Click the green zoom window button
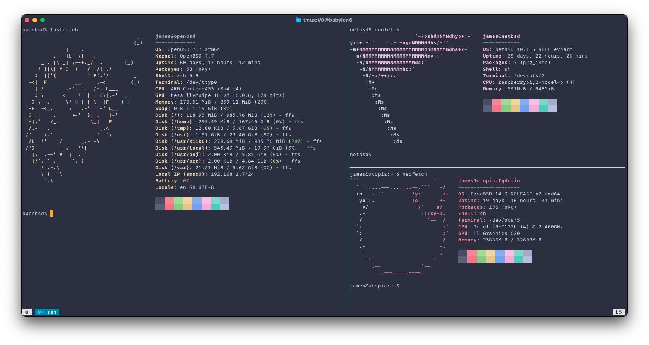Image resolution: width=649 pixels, height=345 pixels. [42, 20]
